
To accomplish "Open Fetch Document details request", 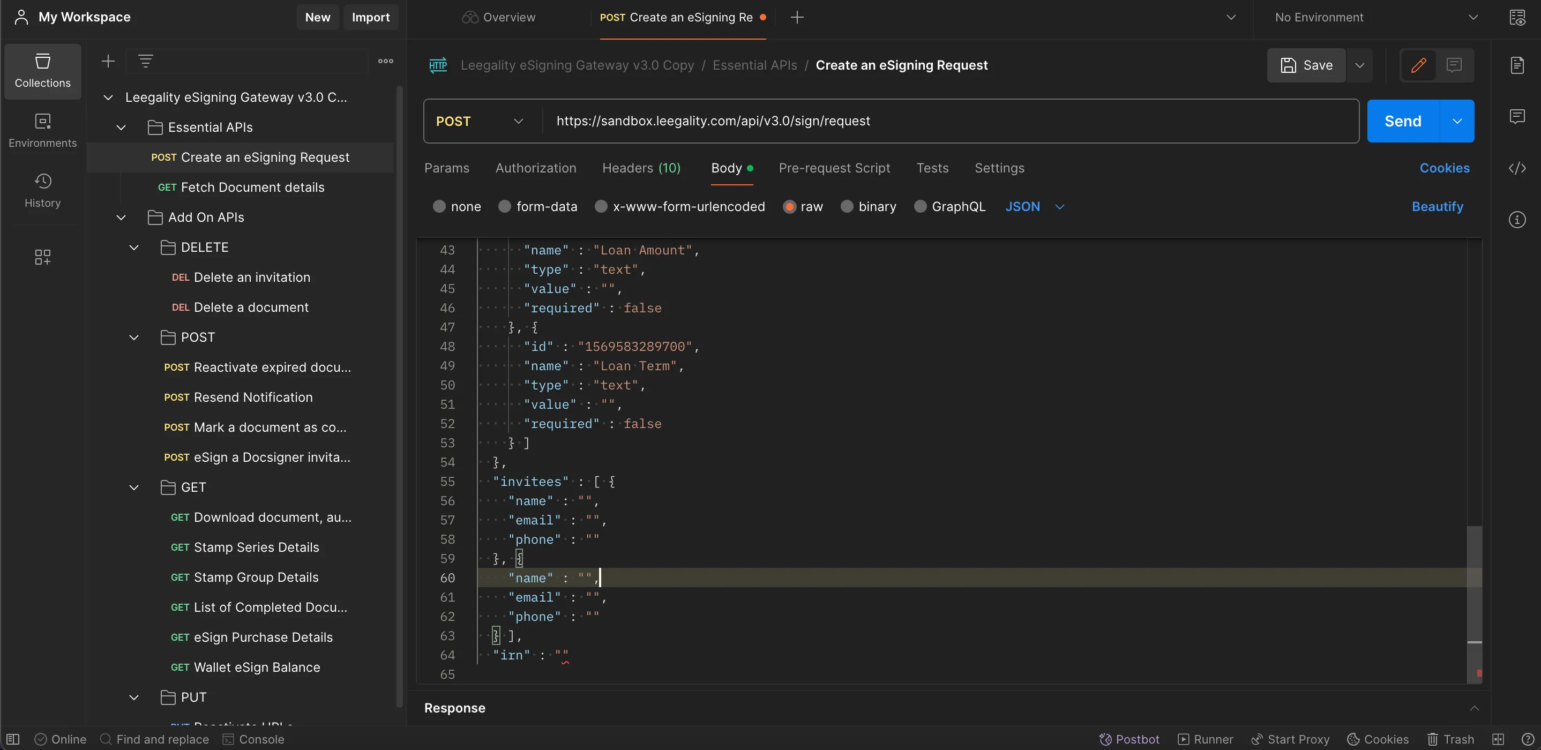I will [241, 187].
